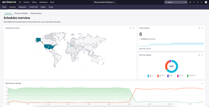Open the Workspaces menu
209x107 pixels.
pos(43,2)
